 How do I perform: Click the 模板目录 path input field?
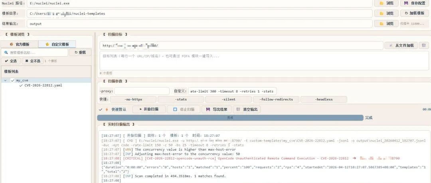[200, 14]
